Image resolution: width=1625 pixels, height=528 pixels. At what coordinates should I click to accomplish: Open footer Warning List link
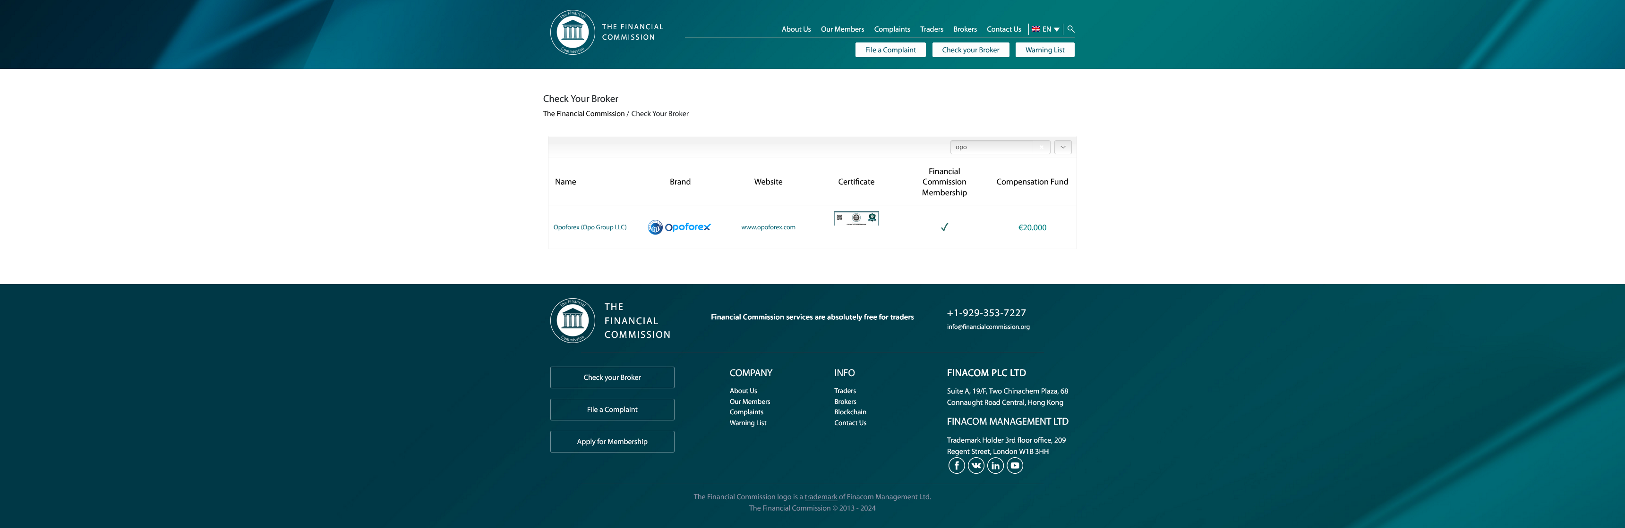[747, 423]
